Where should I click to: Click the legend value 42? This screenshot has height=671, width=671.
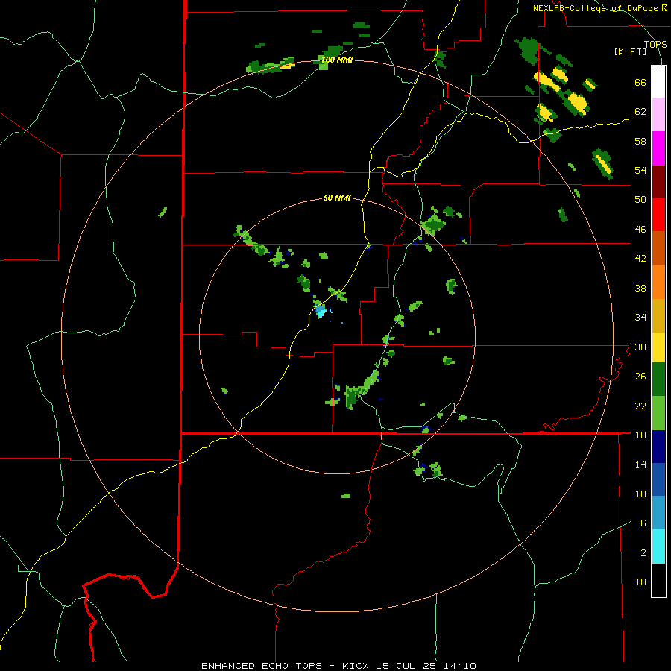tap(640, 259)
